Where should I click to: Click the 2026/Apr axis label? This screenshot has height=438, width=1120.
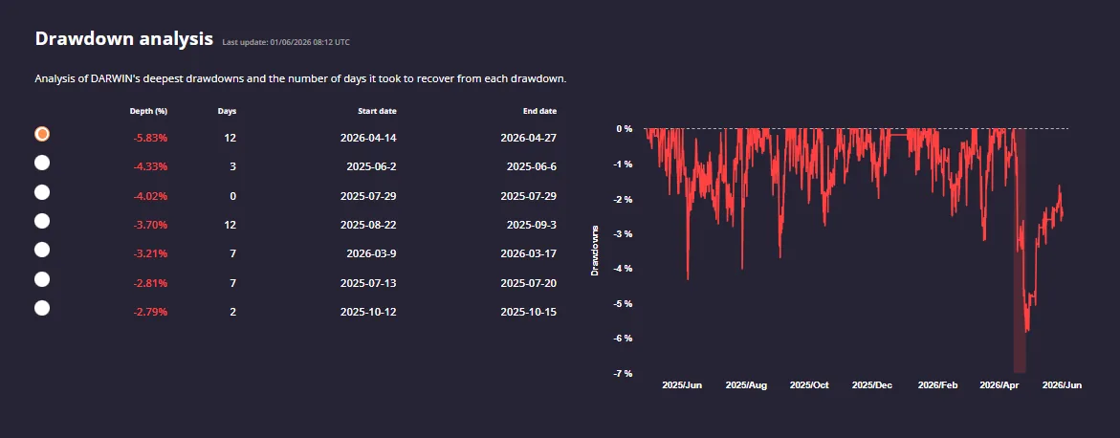pyautogui.click(x=1000, y=385)
